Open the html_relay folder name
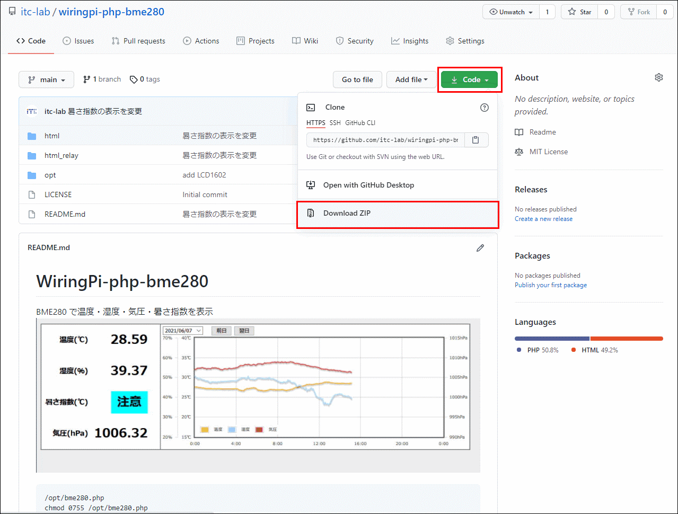 (61, 156)
